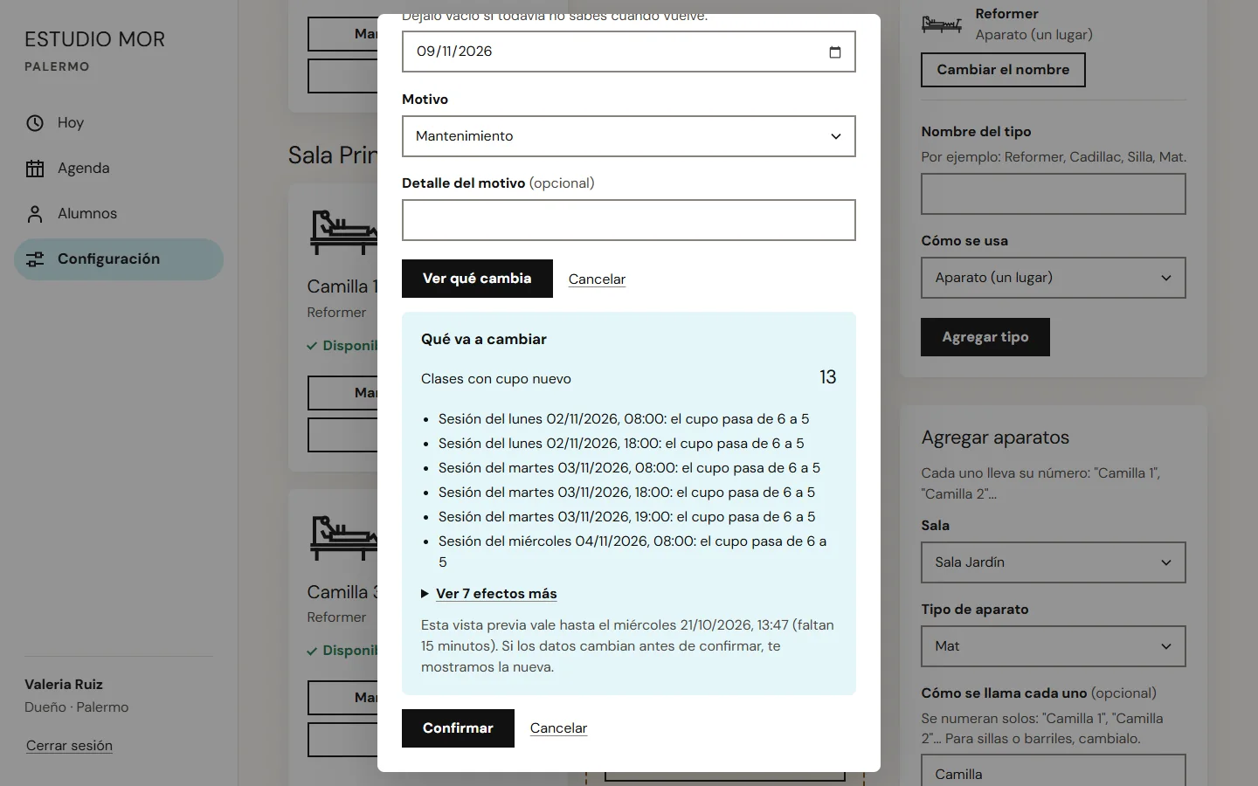Click the Agregar tipo button
This screenshot has width=1258, height=786.
pyautogui.click(x=985, y=337)
